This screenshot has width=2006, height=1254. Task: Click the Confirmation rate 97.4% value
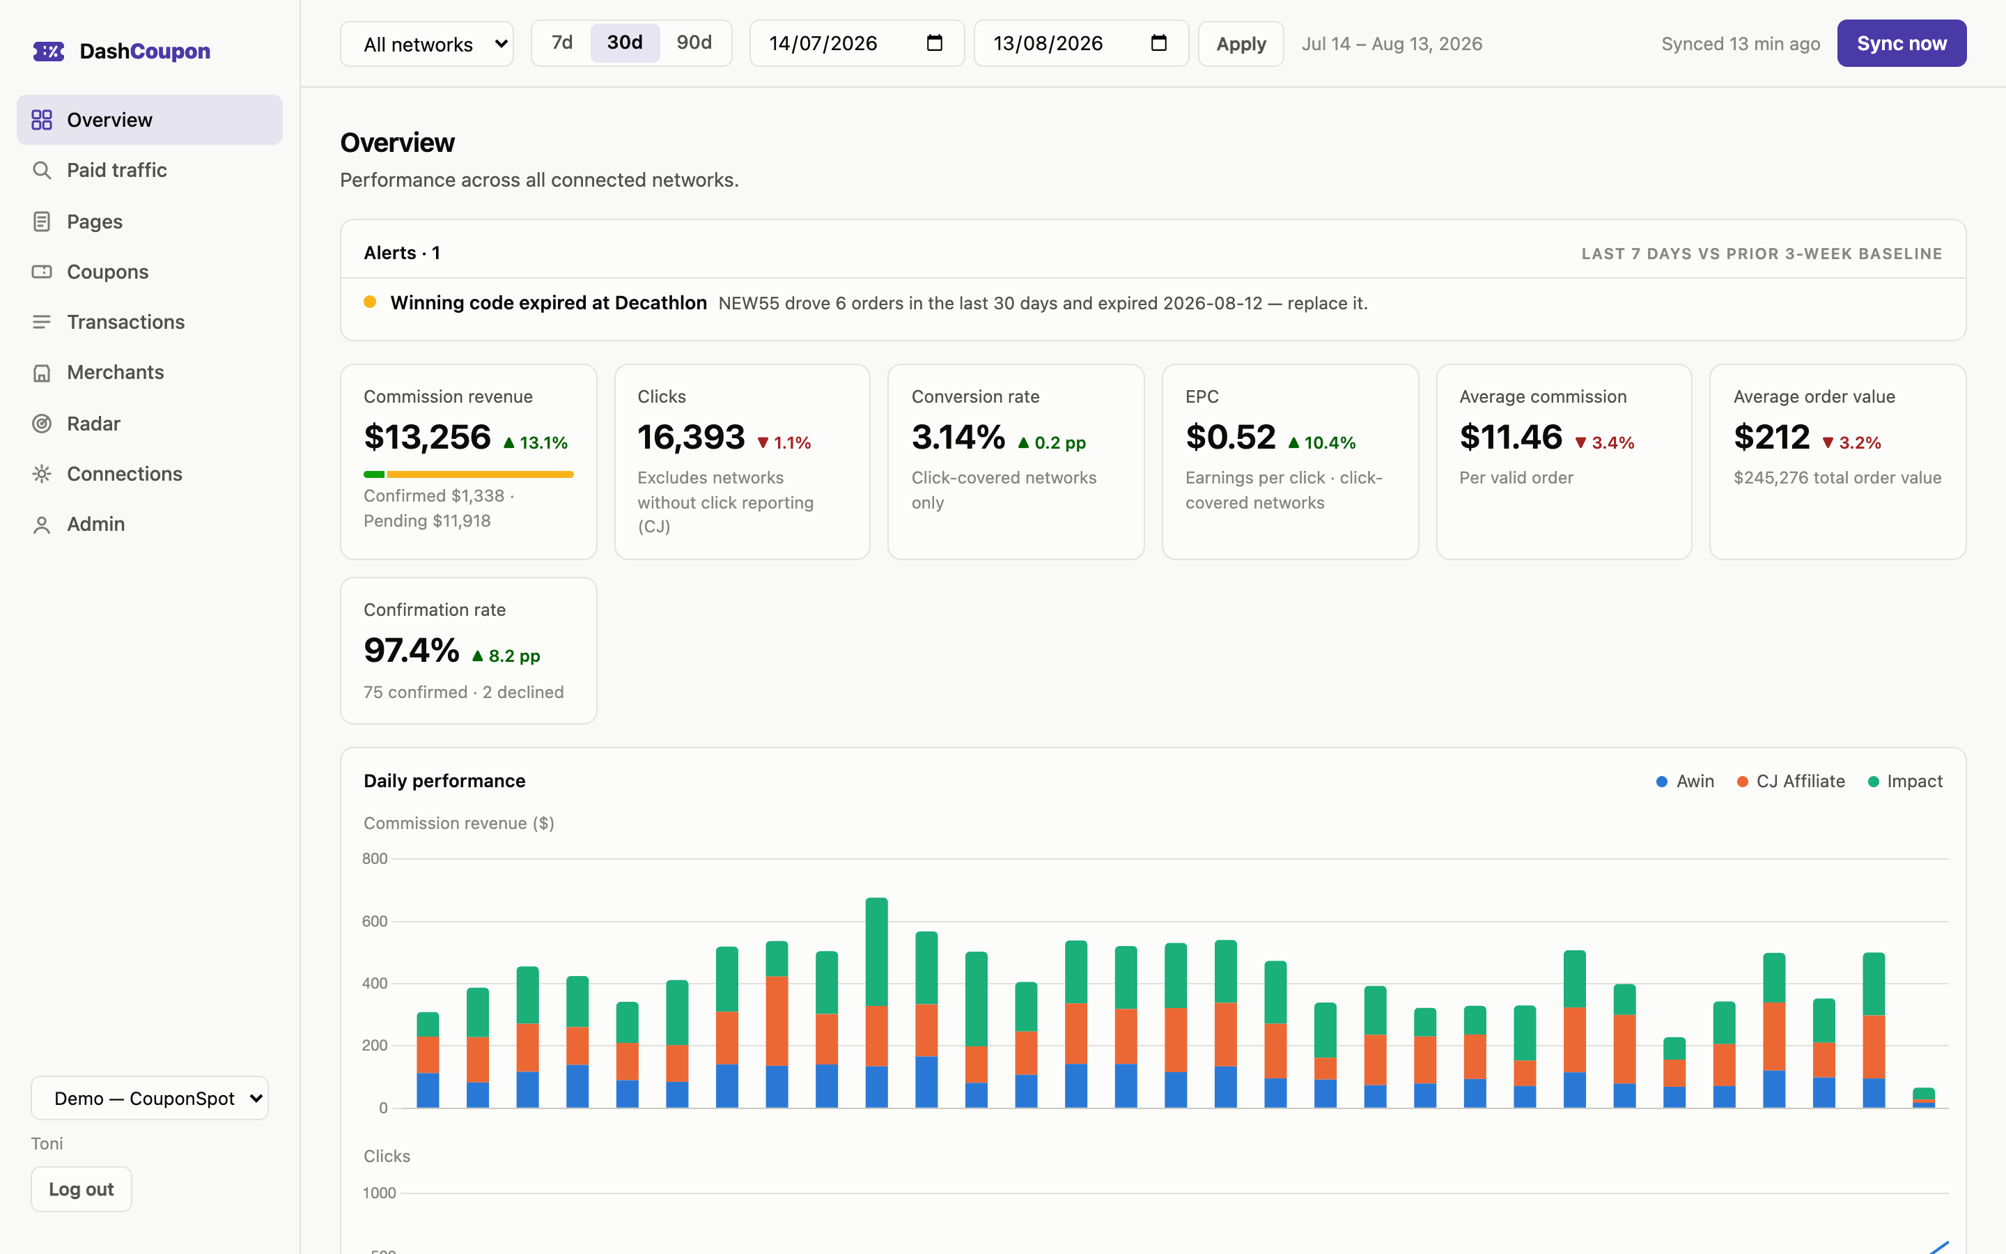click(x=412, y=651)
